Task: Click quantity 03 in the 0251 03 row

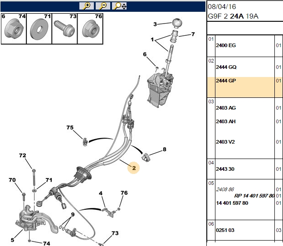Action: point(278,230)
